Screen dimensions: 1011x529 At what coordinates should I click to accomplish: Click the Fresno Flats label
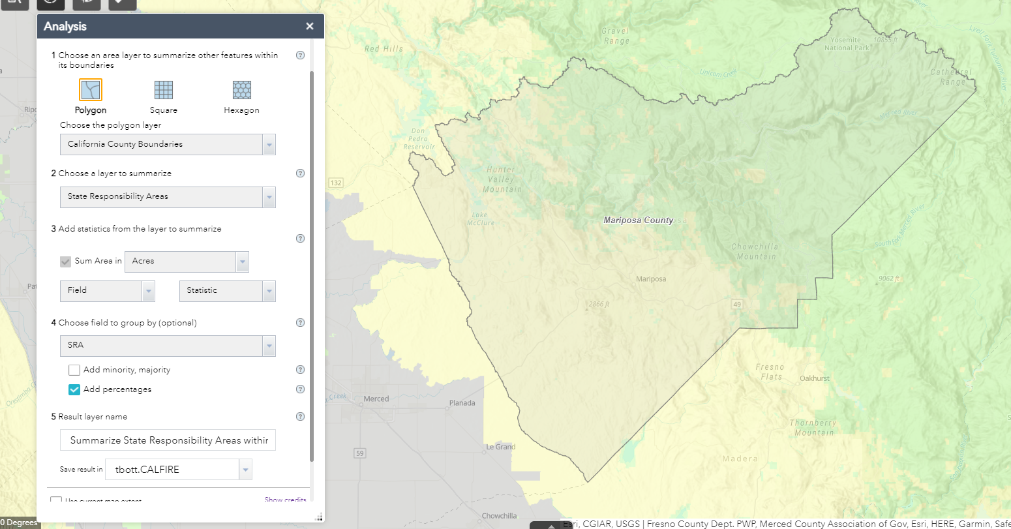click(x=770, y=372)
